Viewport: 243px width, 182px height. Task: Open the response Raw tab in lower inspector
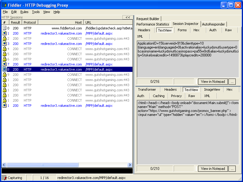pyautogui.click(x=192, y=96)
